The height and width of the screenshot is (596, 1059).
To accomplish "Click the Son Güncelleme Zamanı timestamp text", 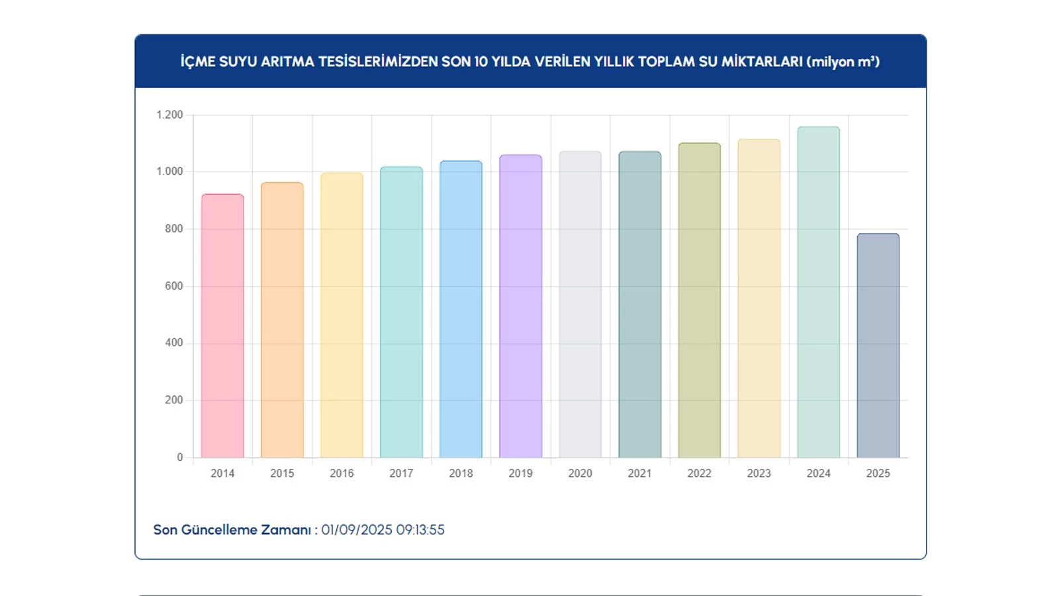I will (299, 530).
